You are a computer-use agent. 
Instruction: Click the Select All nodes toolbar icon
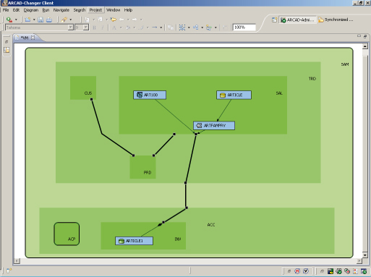[182, 27]
